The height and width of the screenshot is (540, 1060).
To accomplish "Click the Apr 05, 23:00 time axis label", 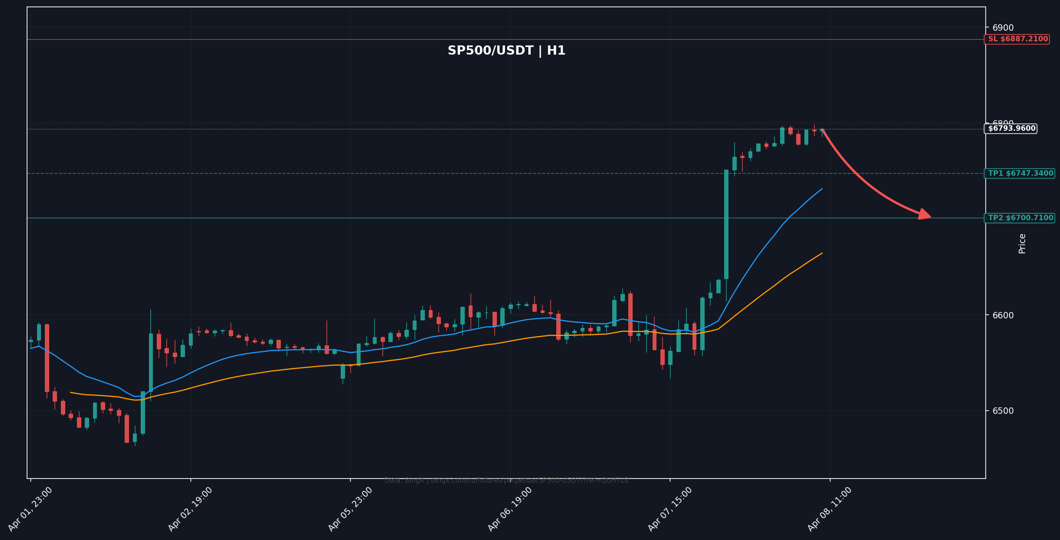I will (350, 509).
